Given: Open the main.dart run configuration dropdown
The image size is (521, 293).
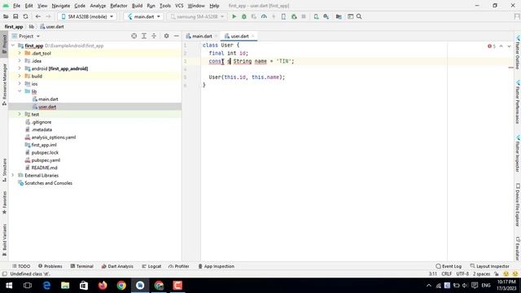Looking at the screenshot, I should (143, 16).
